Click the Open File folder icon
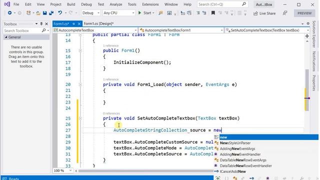 [38, 13]
